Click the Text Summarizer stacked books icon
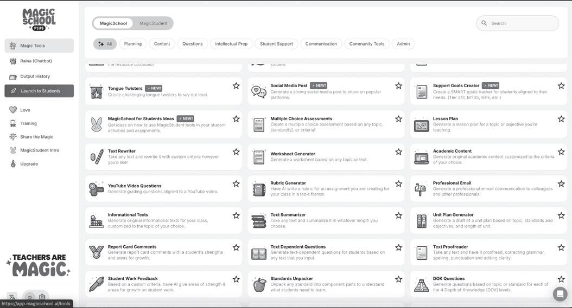Image resolution: width=572 pixels, height=308 pixels. tap(259, 221)
